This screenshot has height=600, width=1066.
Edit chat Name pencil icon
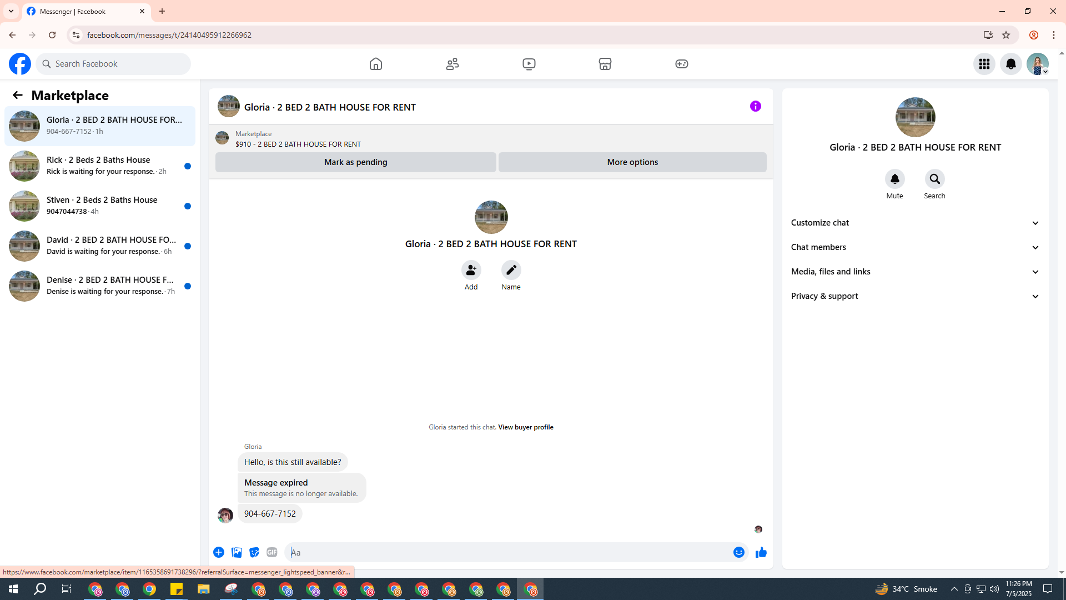[511, 270]
